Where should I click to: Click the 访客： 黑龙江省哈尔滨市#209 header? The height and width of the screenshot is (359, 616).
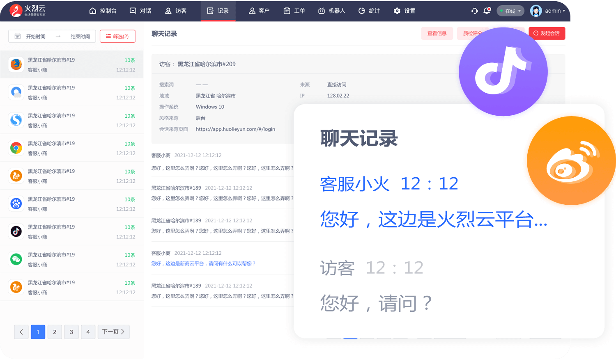[198, 64]
